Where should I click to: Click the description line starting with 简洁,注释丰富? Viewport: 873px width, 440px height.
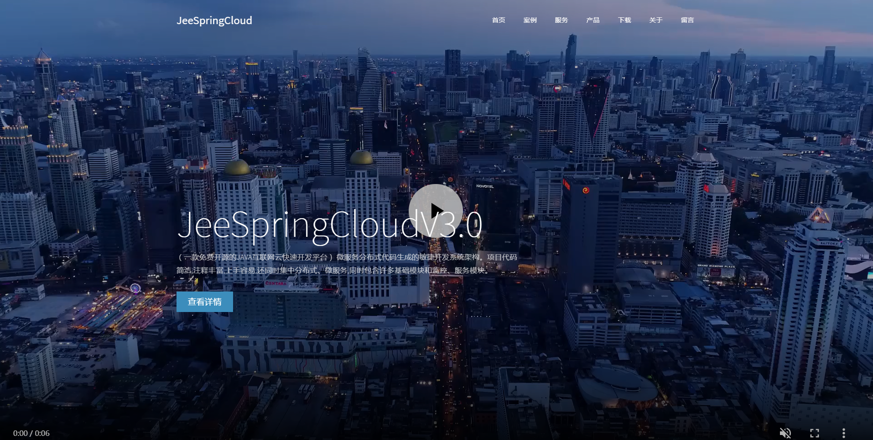333,271
